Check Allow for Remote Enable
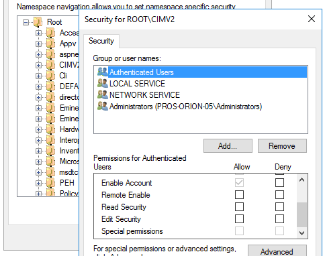This screenshot has height=256, width=325. pyautogui.click(x=239, y=195)
